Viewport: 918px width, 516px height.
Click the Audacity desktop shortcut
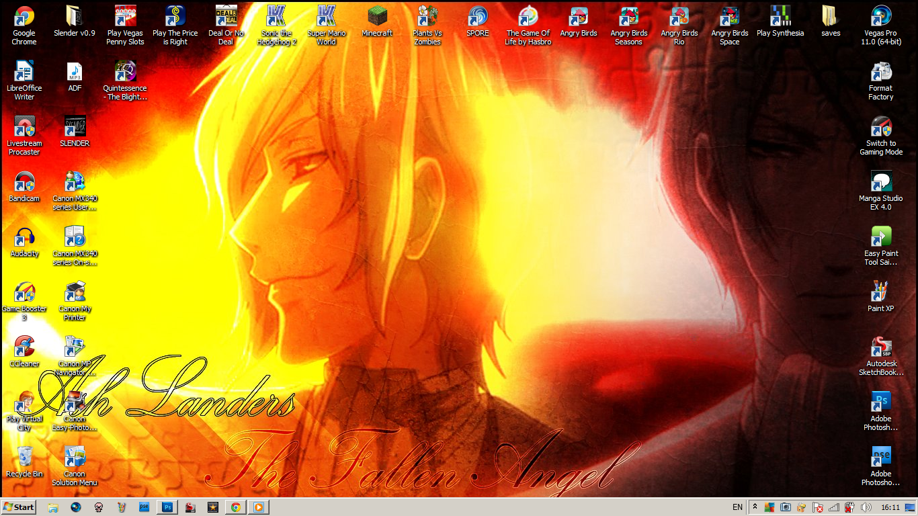24,238
